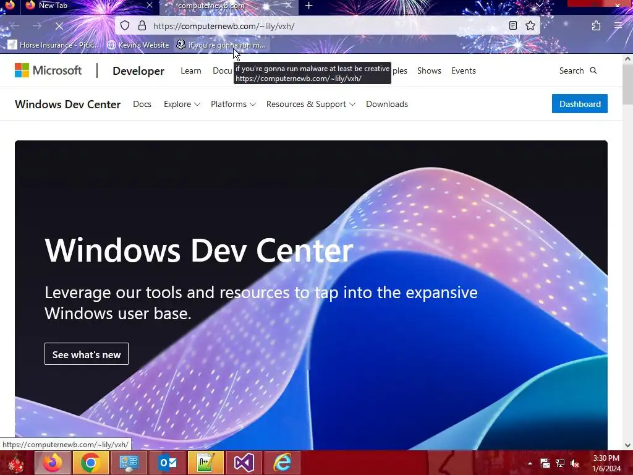Open the Developer home link
This screenshot has height=475, width=633.
point(138,71)
